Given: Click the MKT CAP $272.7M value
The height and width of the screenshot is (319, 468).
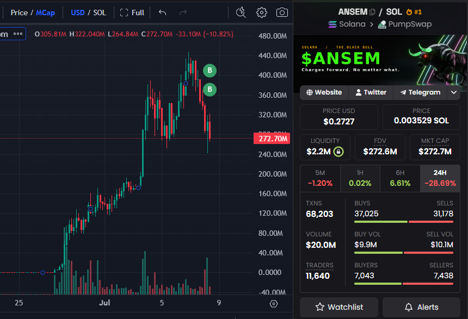Looking at the screenshot, I should (x=435, y=152).
